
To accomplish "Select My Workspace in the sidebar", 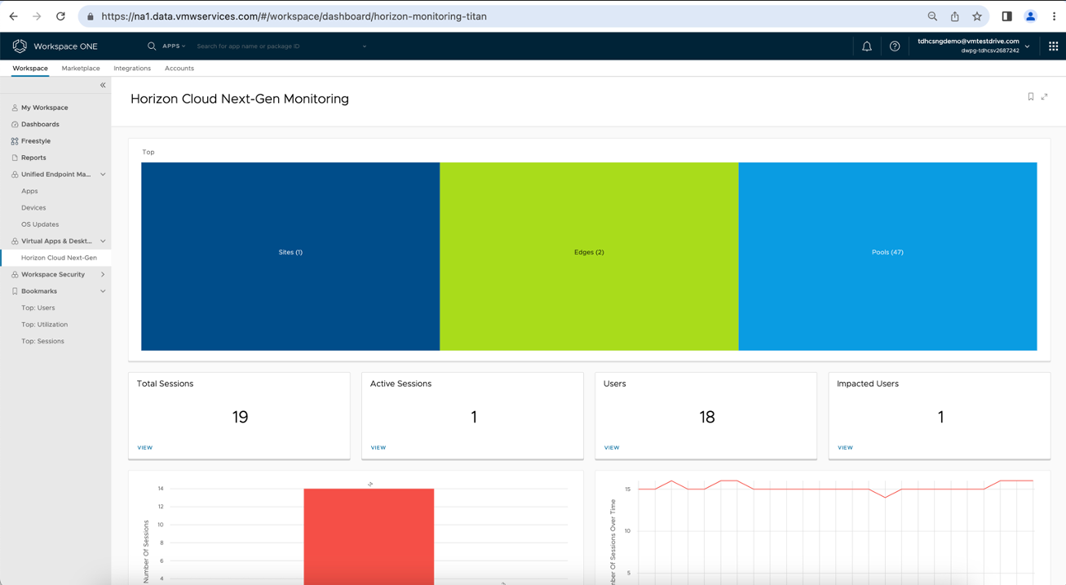I will pos(45,107).
